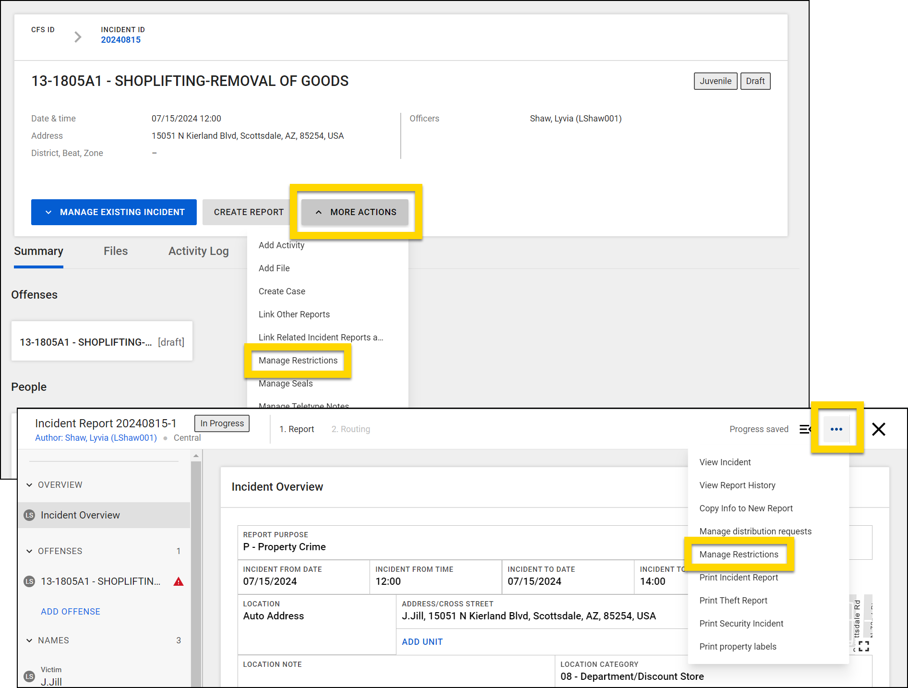
Task: Click ADD OFFENSE in the sidebar
Action: coord(70,611)
